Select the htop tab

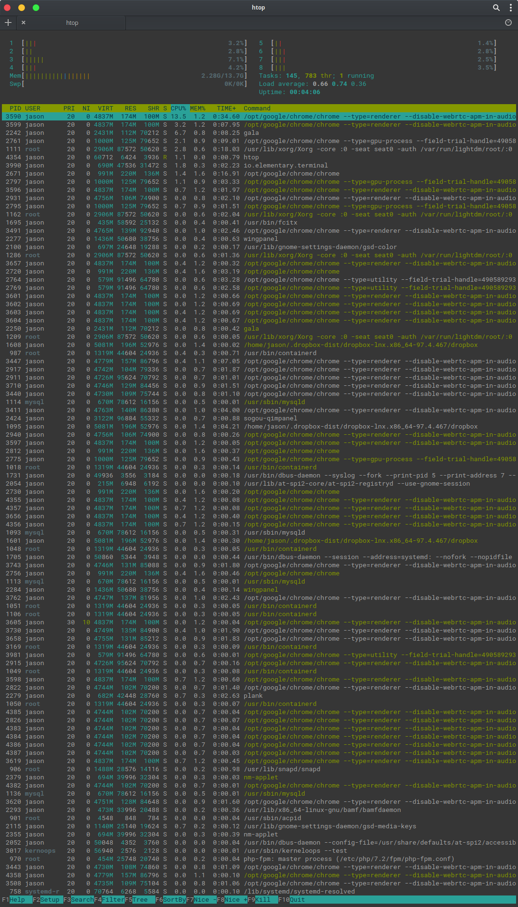[x=72, y=23]
